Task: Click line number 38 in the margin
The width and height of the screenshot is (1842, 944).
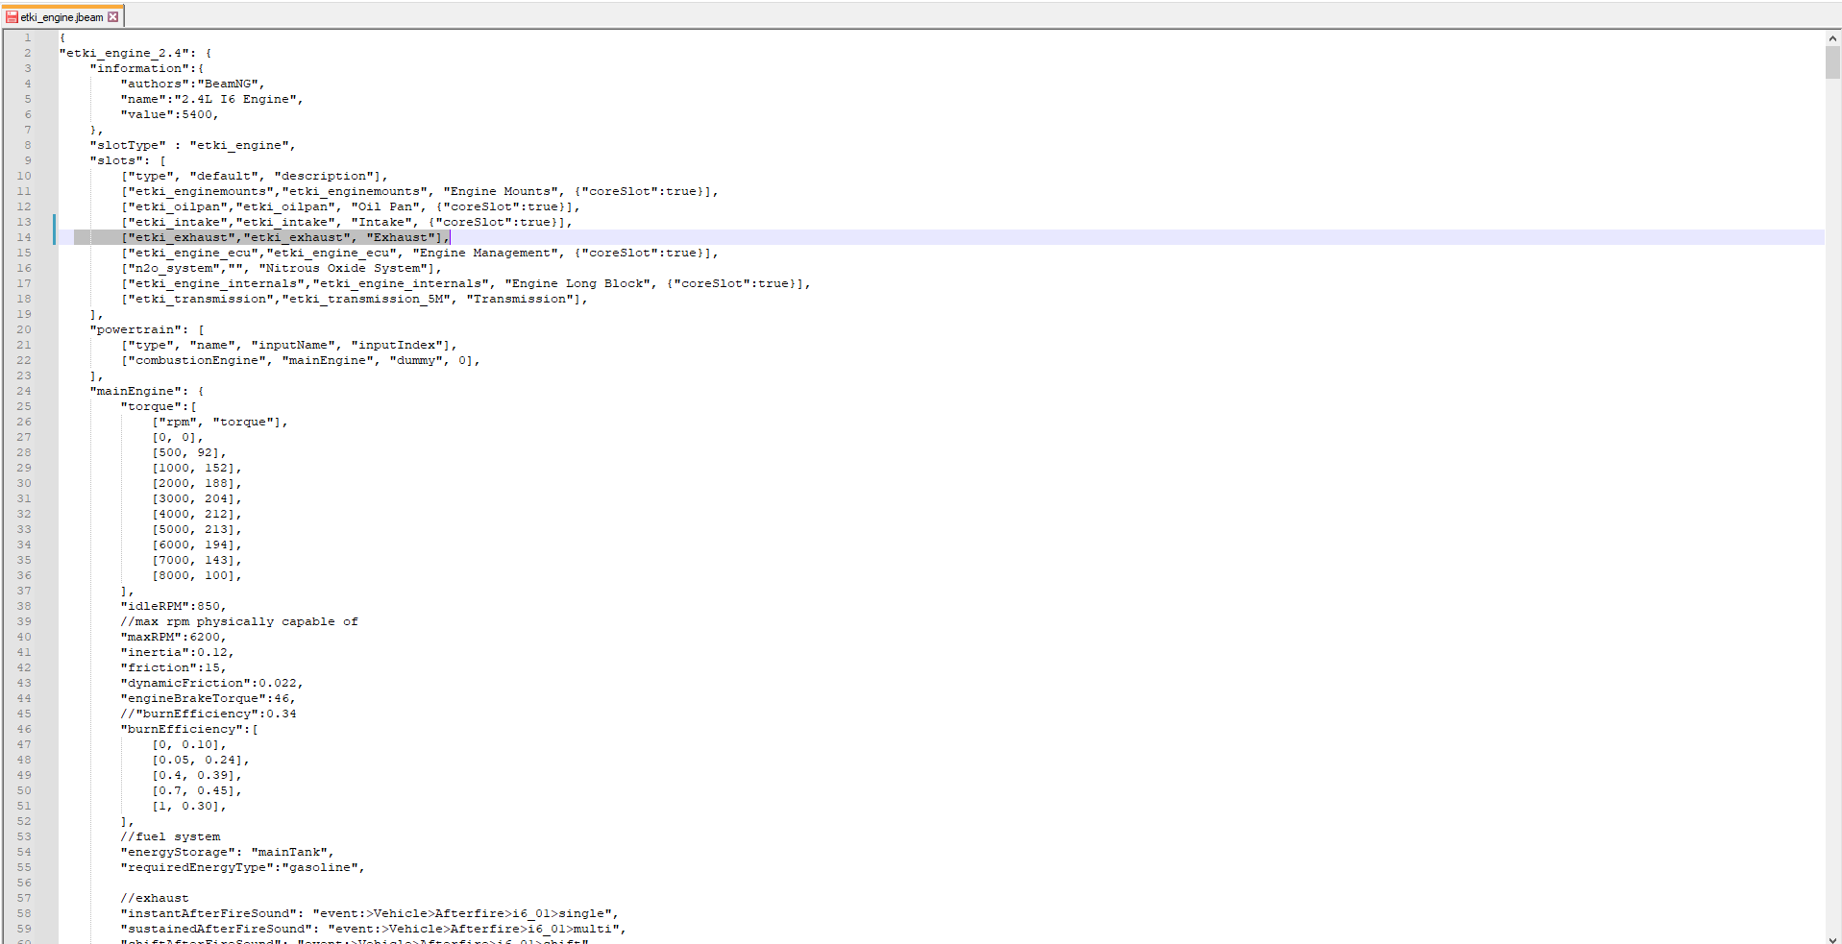Action: coord(24,606)
